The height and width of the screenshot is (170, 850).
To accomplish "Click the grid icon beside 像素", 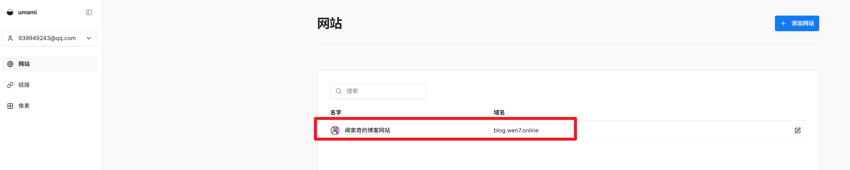I will [x=11, y=106].
